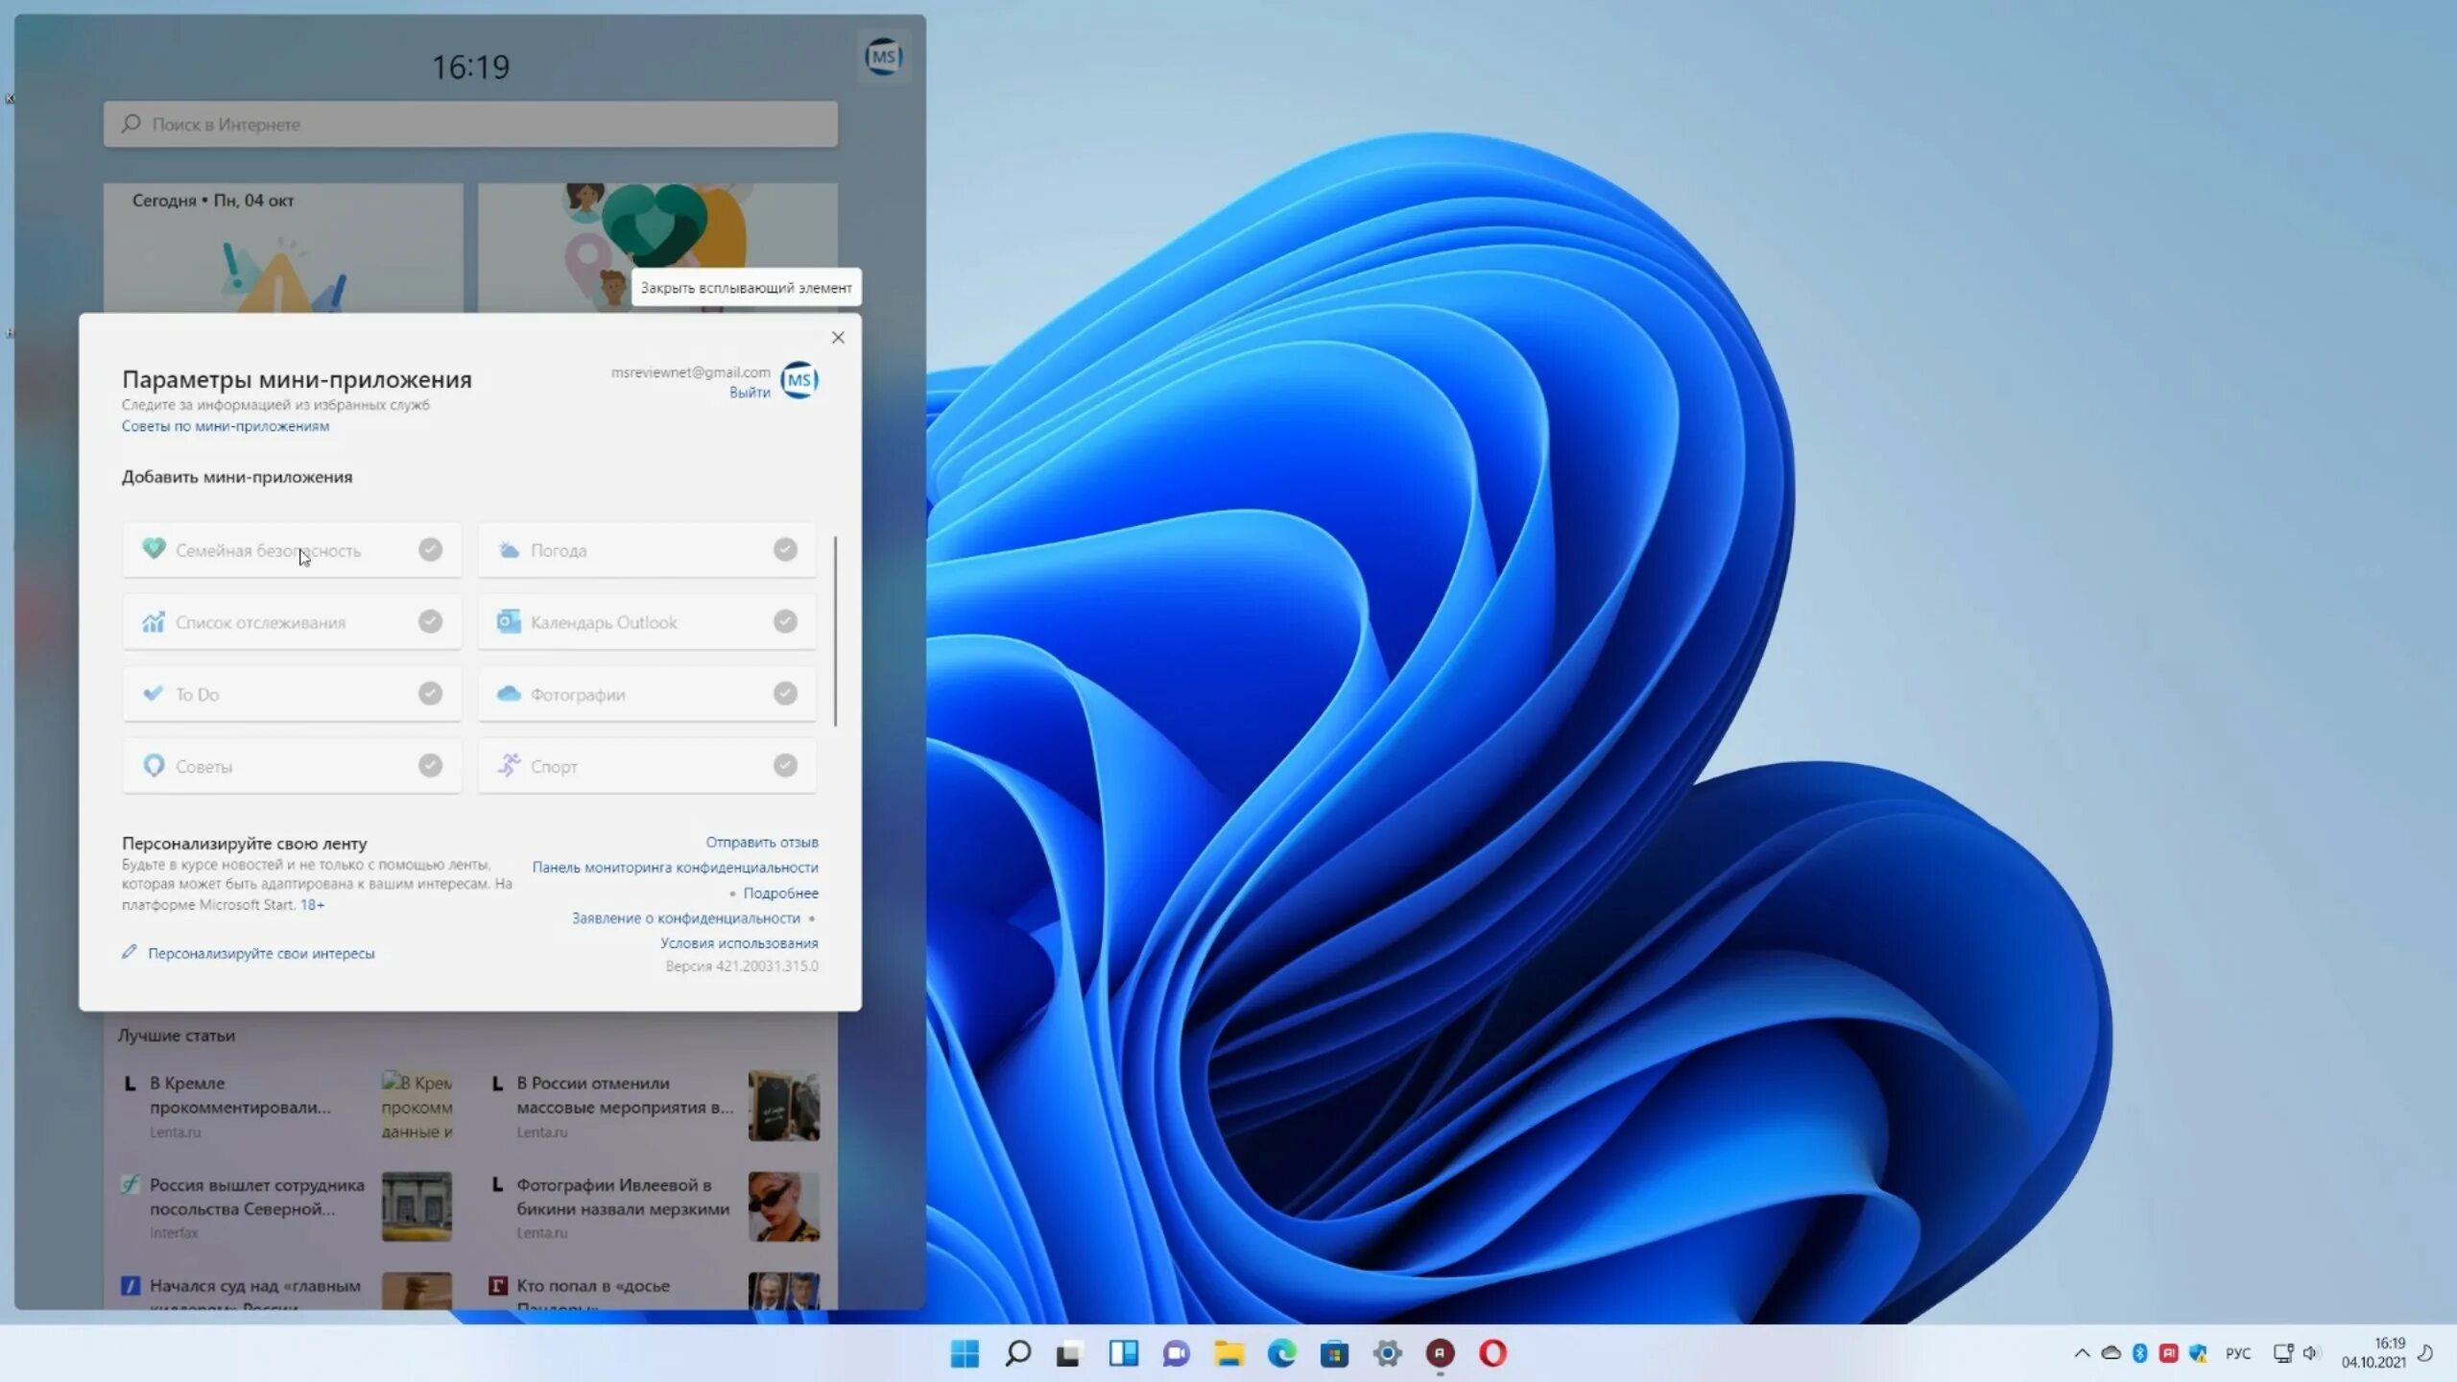The image size is (2457, 1382).
Task: Click the OneDrive cloud icon in the tray
Action: (x=2111, y=1353)
